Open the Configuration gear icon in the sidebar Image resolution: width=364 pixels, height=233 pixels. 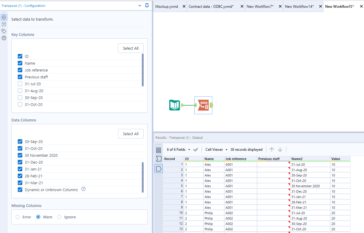4,17
